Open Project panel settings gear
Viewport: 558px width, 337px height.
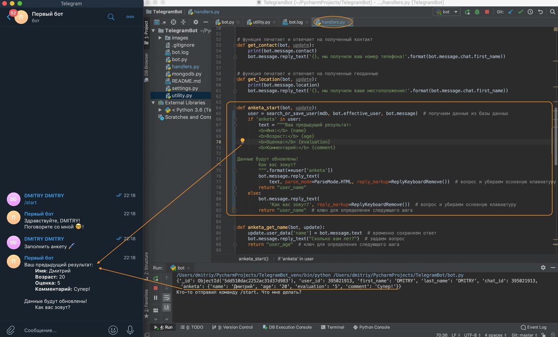click(x=196, y=22)
